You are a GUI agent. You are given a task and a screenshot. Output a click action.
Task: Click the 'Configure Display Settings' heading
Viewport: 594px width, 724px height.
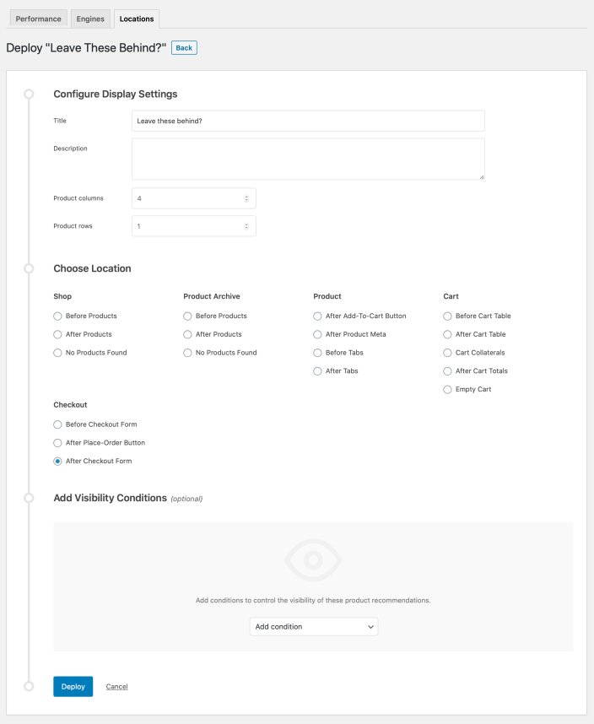(x=116, y=94)
